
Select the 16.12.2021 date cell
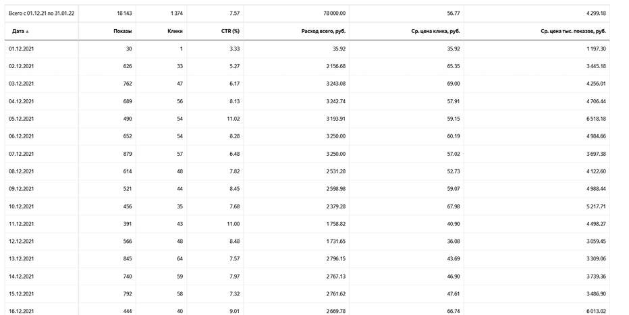(22, 311)
